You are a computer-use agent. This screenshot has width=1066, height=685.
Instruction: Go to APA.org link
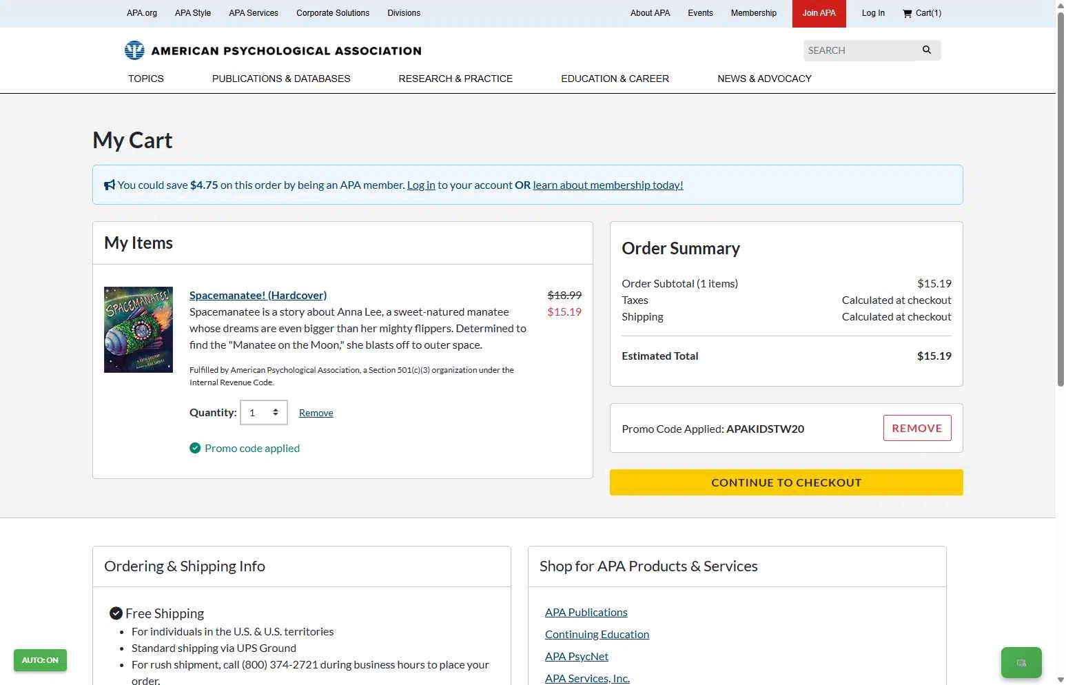142,13
